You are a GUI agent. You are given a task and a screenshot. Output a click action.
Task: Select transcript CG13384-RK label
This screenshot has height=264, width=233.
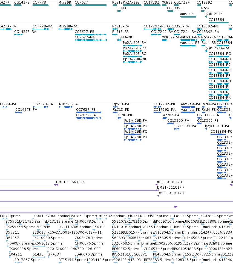(x=220, y=98)
